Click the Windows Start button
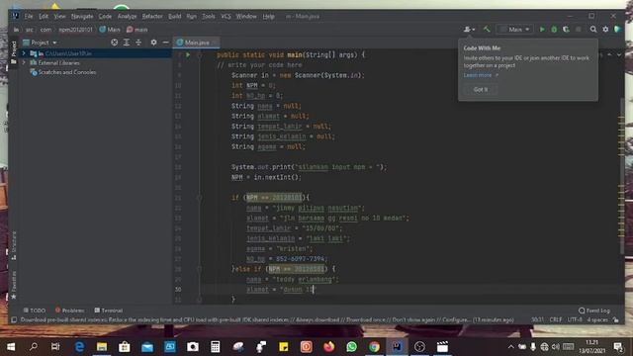This screenshot has height=356, width=633. 11,347
